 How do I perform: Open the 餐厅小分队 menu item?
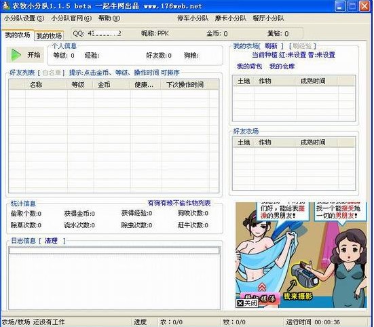click(x=269, y=18)
